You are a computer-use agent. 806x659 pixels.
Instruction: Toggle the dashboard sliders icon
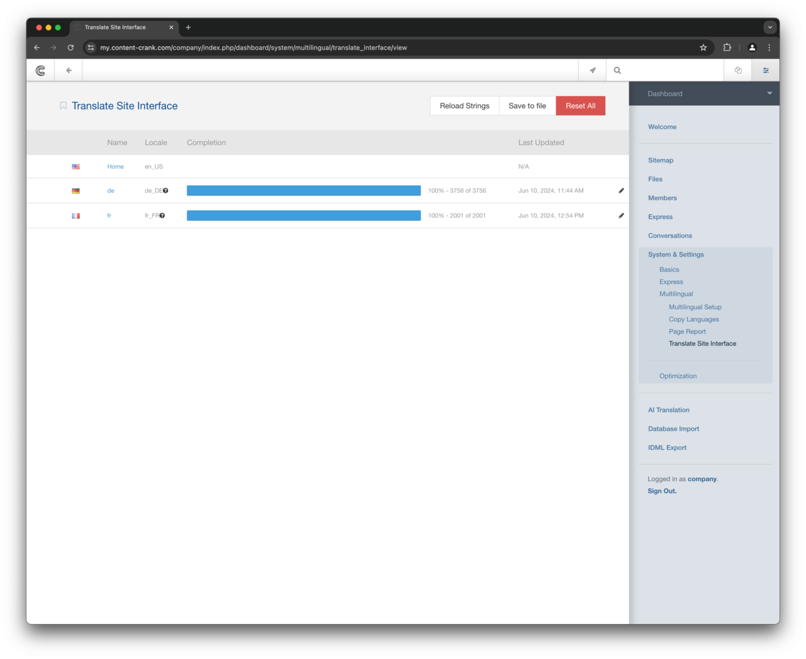[x=766, y=70]
